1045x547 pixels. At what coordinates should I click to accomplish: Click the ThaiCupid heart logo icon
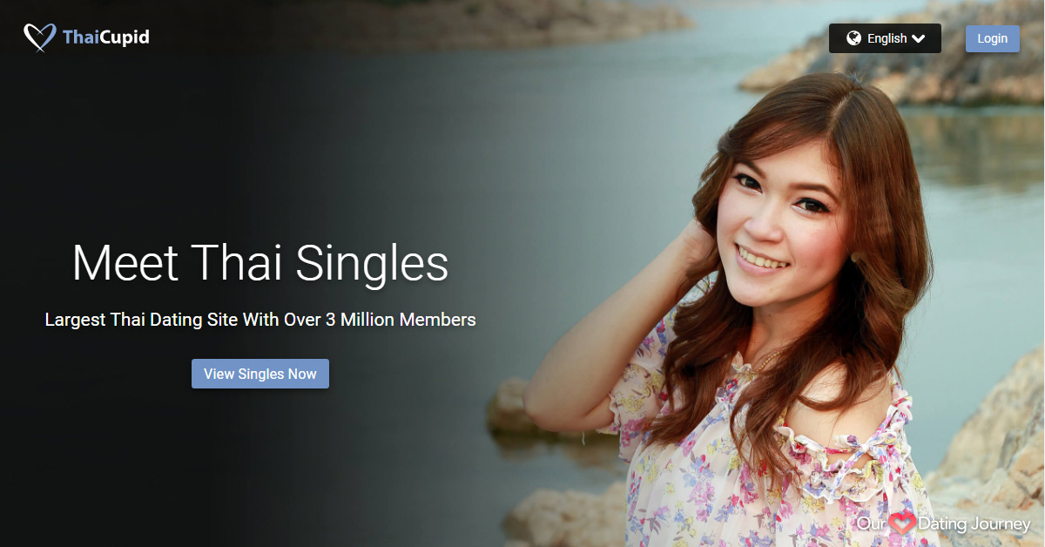click(x=40, y=37)
